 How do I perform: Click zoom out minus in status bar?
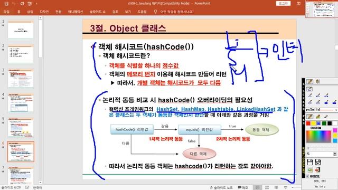point(293,187)
